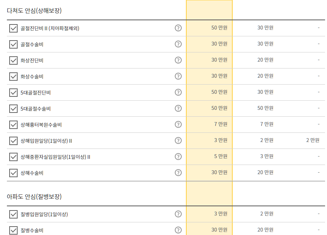The image size is (327, 235).
Task: Uncheck the 상해수술비 checkbox
Action: [x=13, y=173]
